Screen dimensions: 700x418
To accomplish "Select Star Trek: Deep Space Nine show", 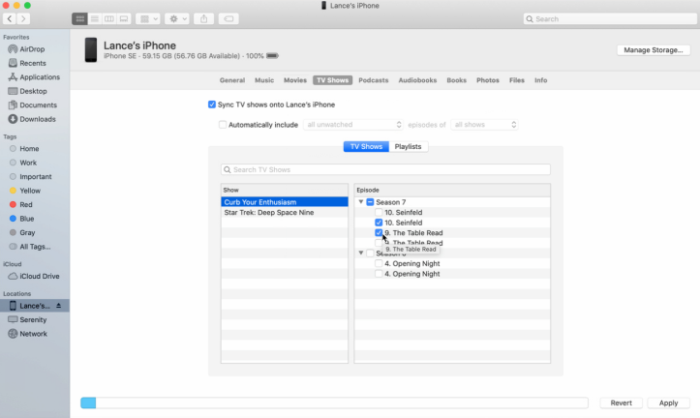I will pos(285,212).
